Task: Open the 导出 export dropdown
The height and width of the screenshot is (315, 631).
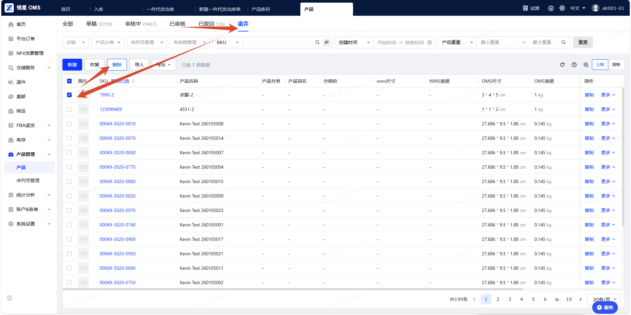Action: (x=164, y=65)
